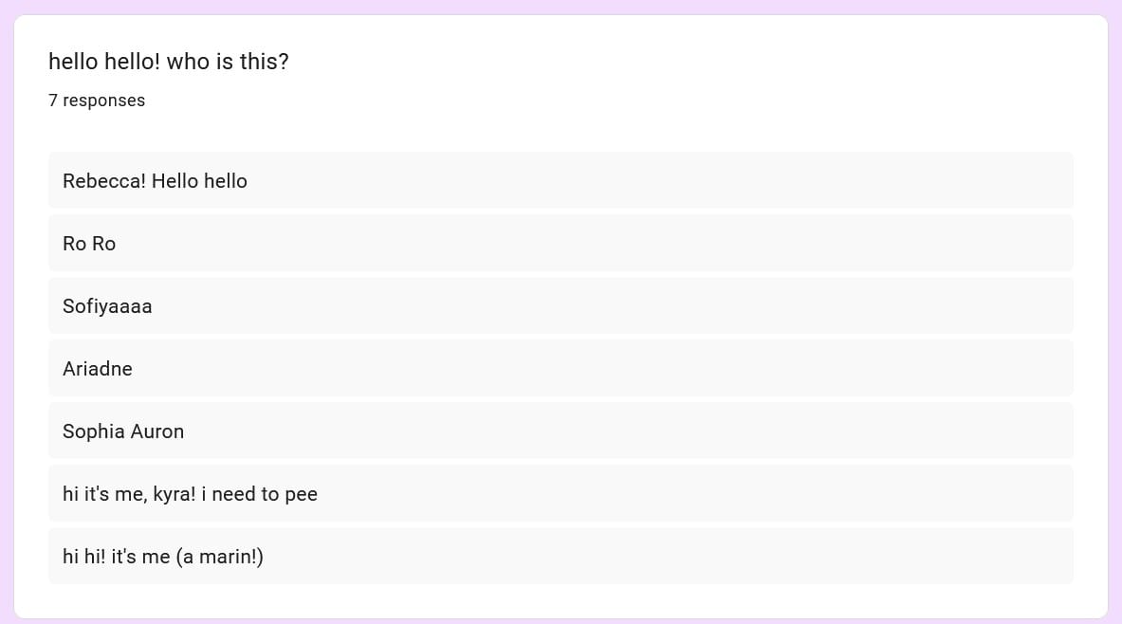Image resolution: width=1122 pixels, height=624 pixels.
Task: Select the "hi it's me, kyra!" response row
Action: 561,493
